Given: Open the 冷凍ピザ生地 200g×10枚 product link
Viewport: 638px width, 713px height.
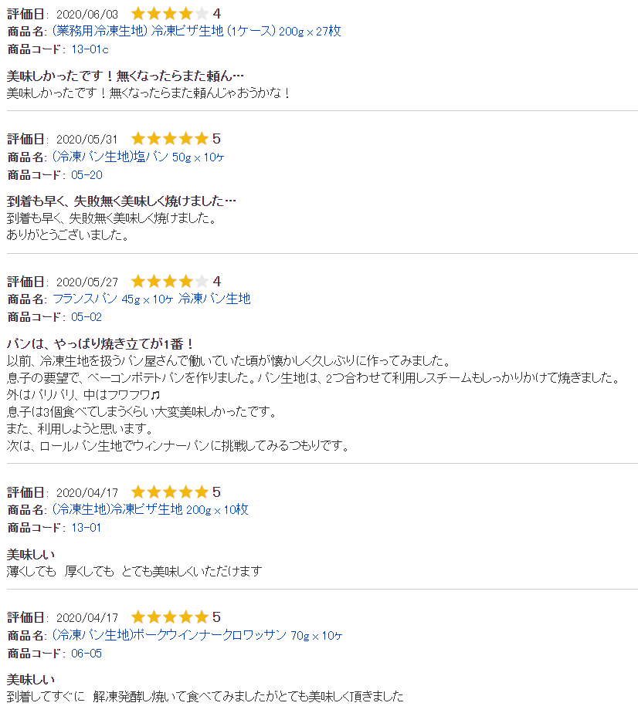Looking at the screenshot, I should (x=150, y=509).
